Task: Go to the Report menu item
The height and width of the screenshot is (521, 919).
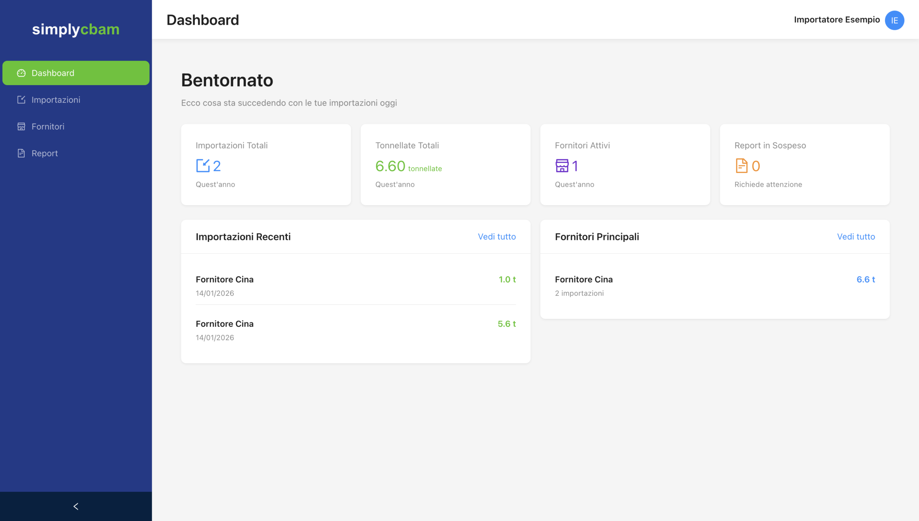Action: click(x=45, y=153)
